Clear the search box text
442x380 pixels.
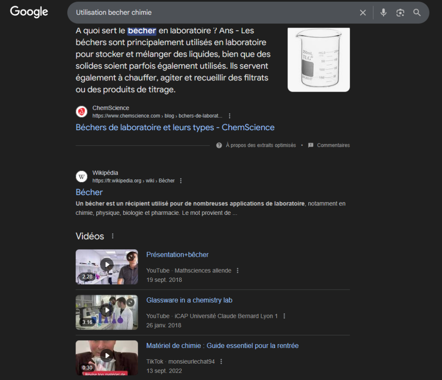point(363,13)
